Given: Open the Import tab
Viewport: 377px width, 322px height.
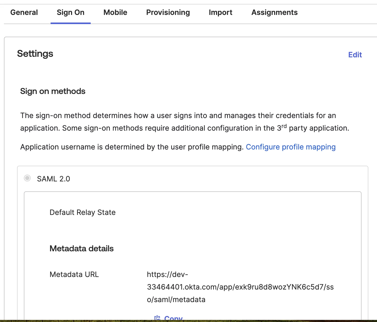Looking at the screenshot, I should 220,12.
